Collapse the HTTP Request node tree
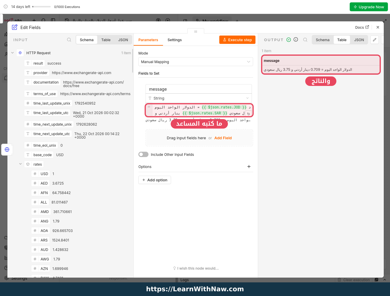Image resolution: width=390 pixels, height=296 pixels. click(12, 53)
